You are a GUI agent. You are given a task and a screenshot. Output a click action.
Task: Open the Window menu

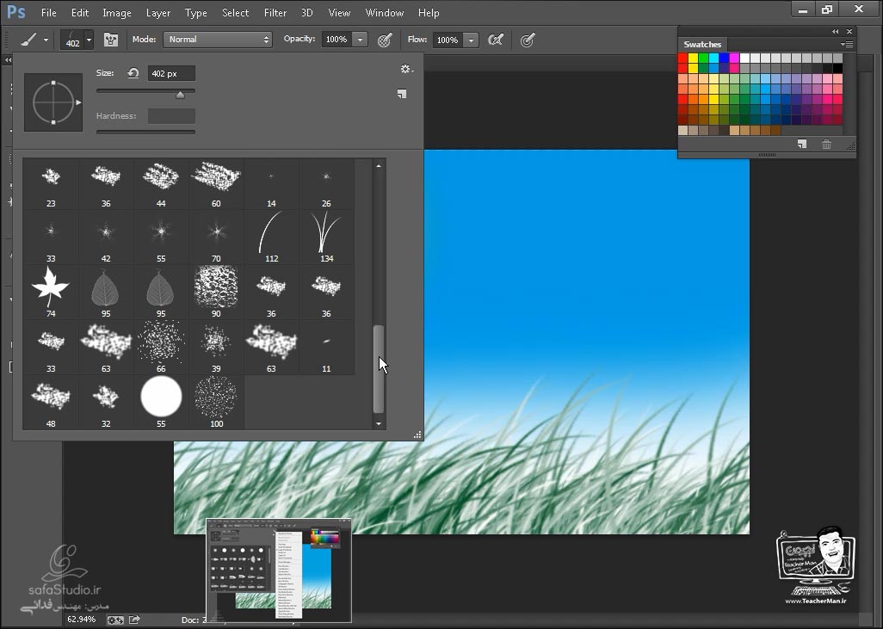pyautogui.click(x=385, y=12)
